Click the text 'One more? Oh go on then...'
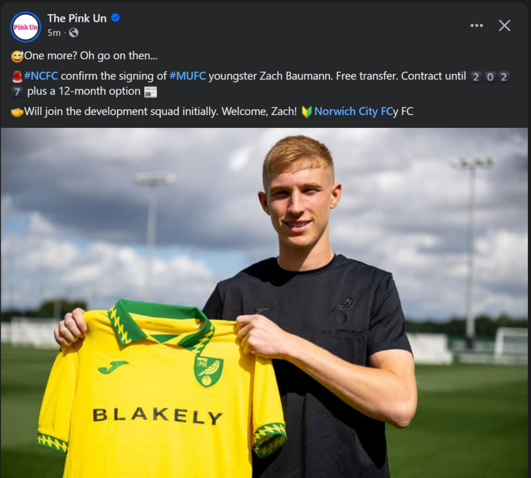The width and height of the screenshot is (531, 478). [91, 56]
